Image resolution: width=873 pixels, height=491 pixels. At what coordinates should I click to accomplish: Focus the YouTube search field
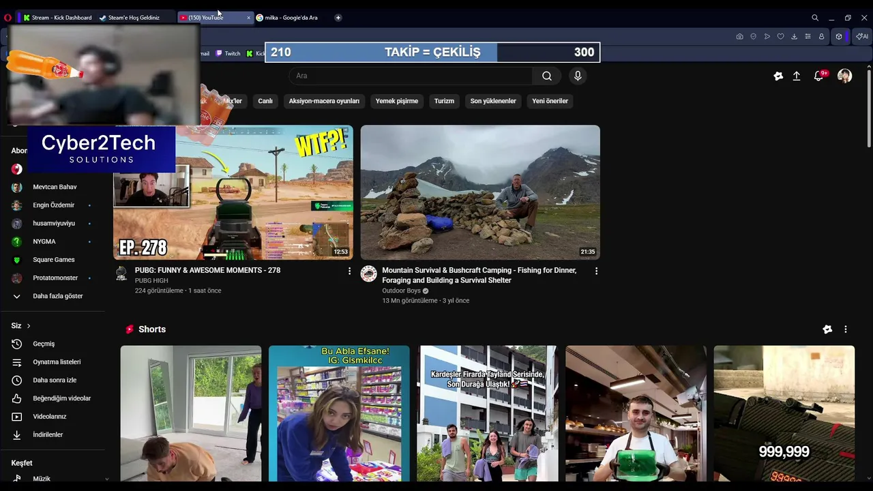click(411, 76)
